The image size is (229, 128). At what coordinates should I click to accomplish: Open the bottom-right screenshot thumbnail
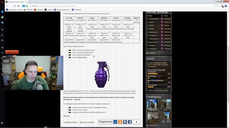pos(165,117)
